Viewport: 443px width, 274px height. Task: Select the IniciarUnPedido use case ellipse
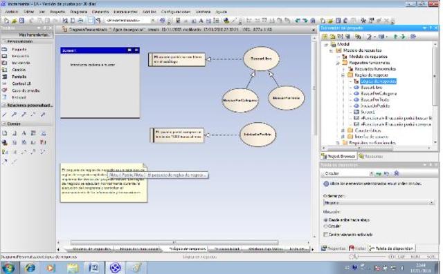257,135
